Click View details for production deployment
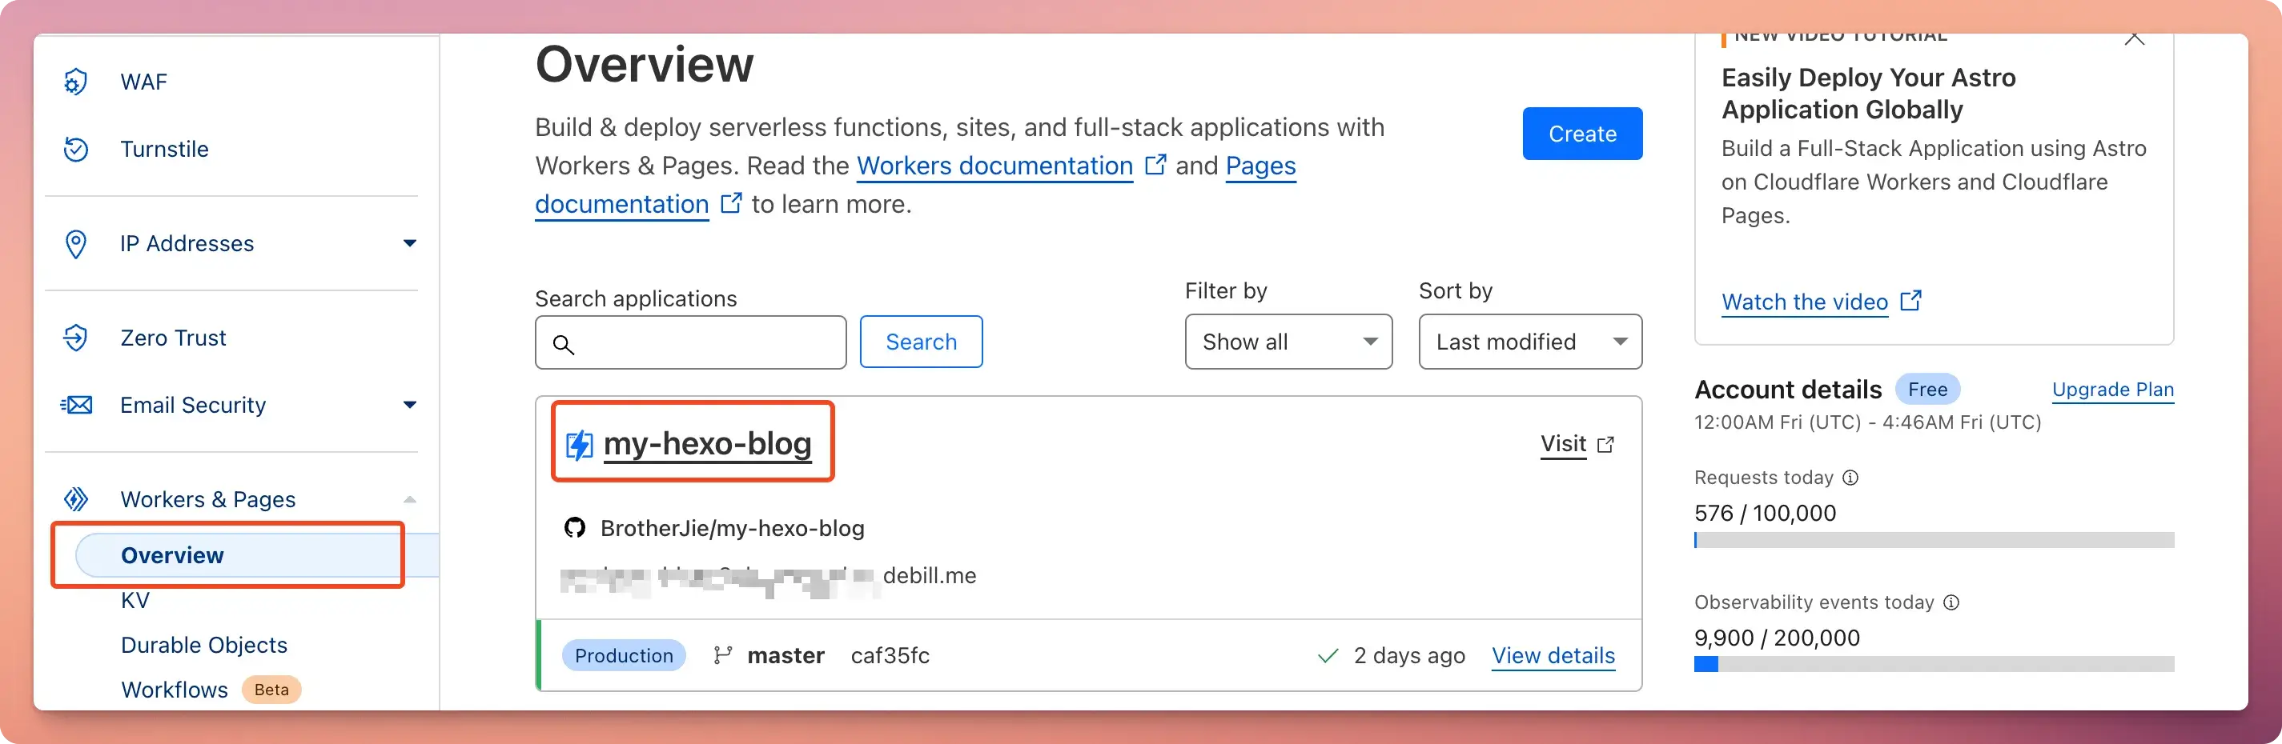Screen dimensions: 2282x744 tap(1553, 655)
